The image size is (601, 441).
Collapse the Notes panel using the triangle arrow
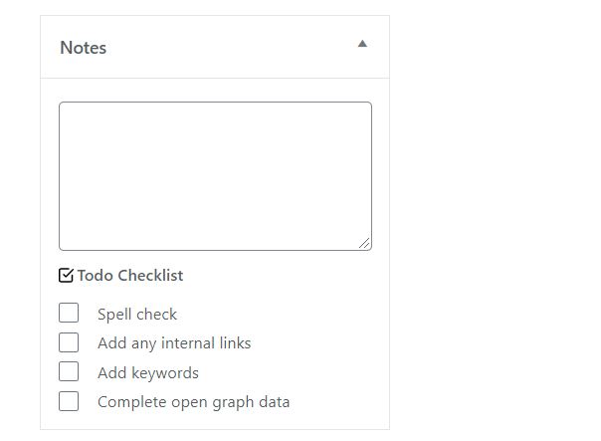click(362, 44)
